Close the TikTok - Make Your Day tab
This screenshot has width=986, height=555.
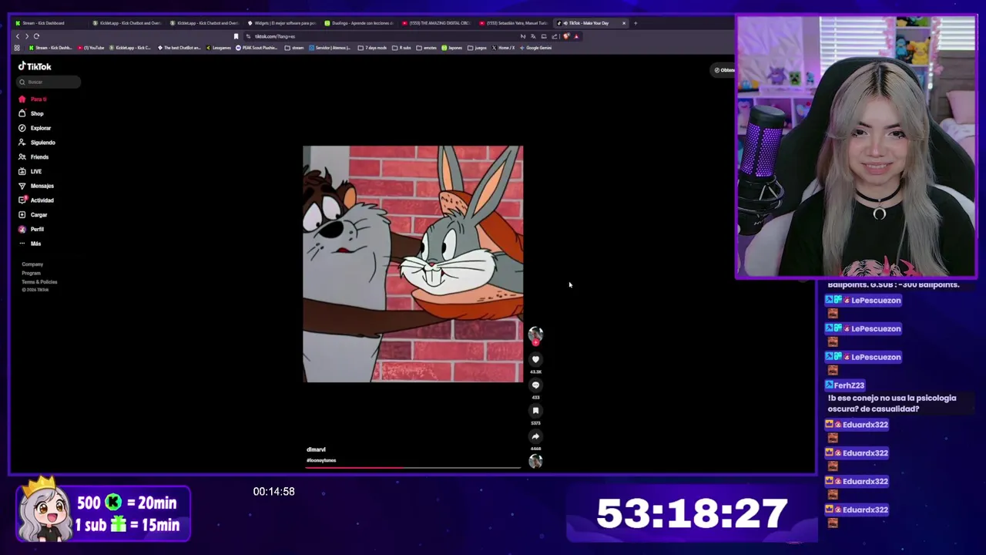click(624, 23)
